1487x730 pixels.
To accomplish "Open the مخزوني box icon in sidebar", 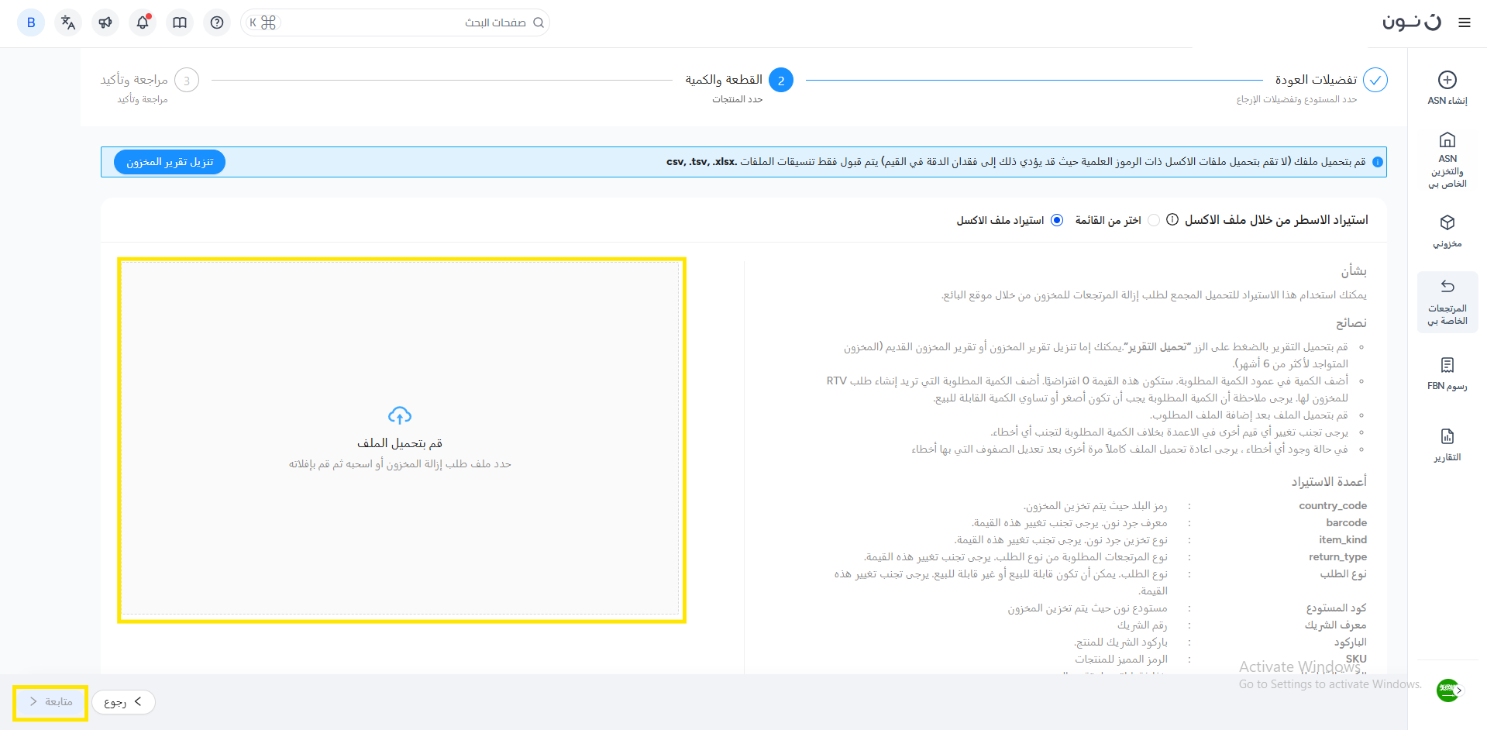I will [1447, 223].
